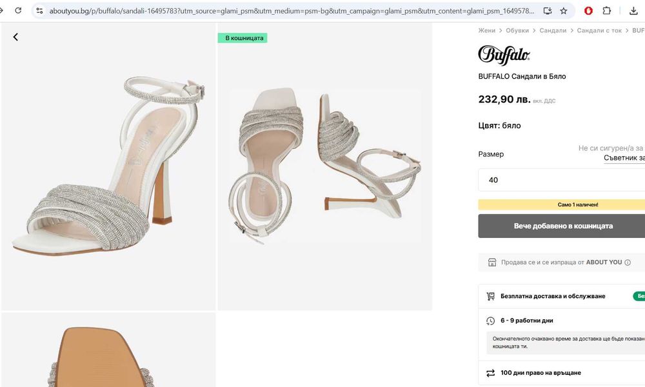645x387 pixels.
Task: Open Сандали breadcrumb link
Action: (x=553, y=30)
